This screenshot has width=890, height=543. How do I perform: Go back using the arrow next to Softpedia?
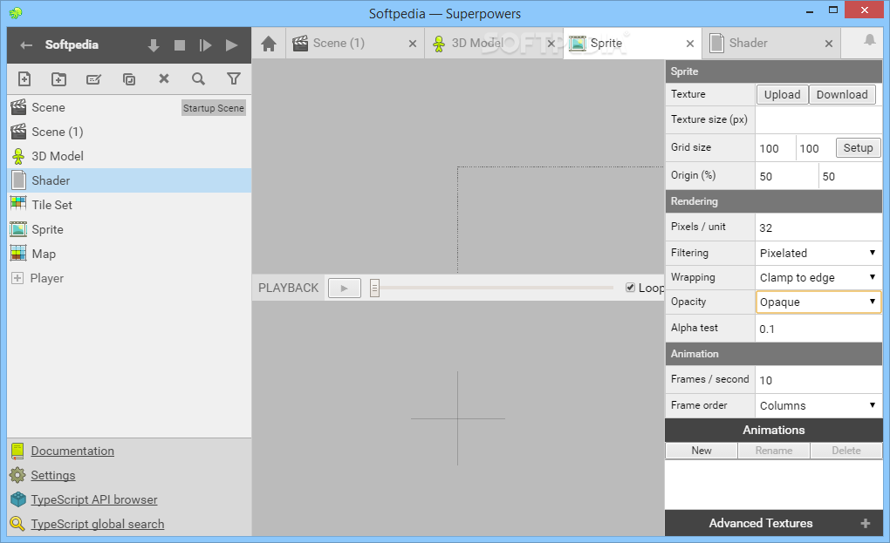tap(26, 45)
